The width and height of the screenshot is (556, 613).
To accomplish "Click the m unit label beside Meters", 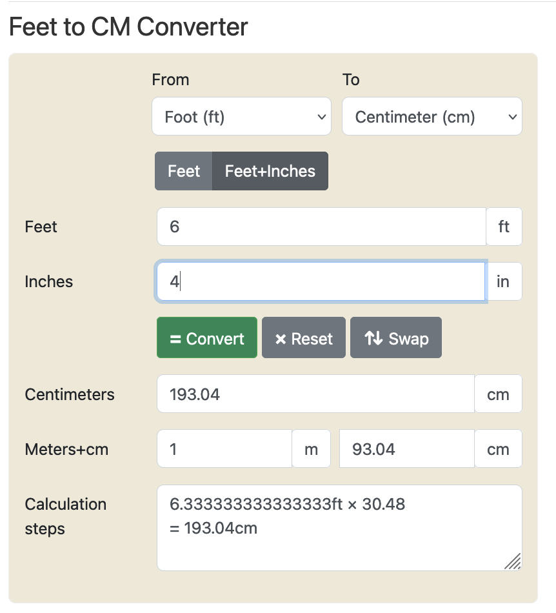I will (311, 449).
